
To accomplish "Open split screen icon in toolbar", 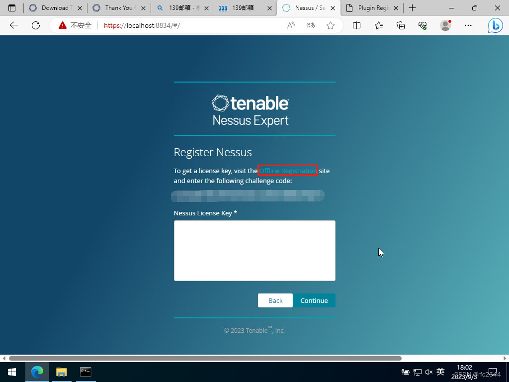I will 356,25.
